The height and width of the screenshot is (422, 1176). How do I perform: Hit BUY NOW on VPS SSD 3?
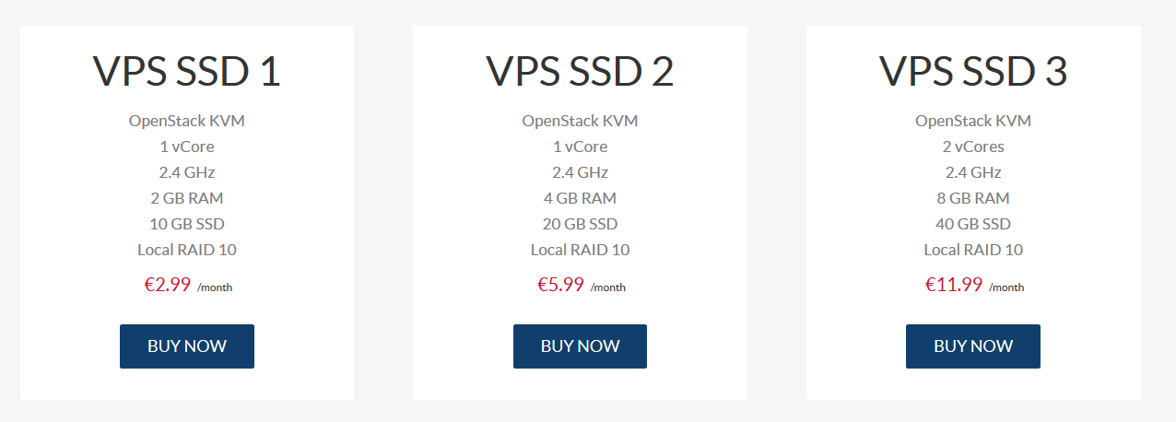[973, 346]
